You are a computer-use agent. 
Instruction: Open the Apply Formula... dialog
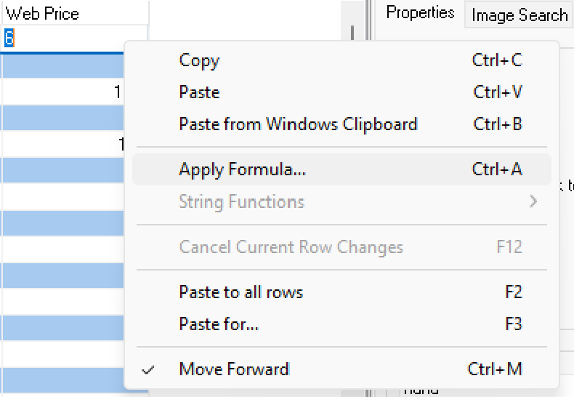pyautogui.click(x=242, y=170)
